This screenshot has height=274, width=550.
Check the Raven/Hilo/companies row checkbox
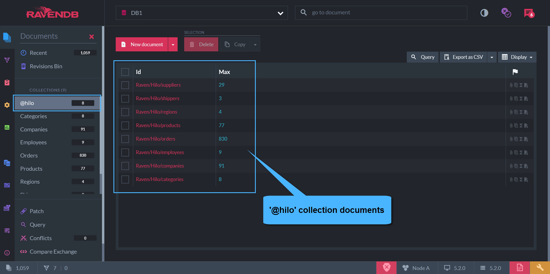click(125, 166)
